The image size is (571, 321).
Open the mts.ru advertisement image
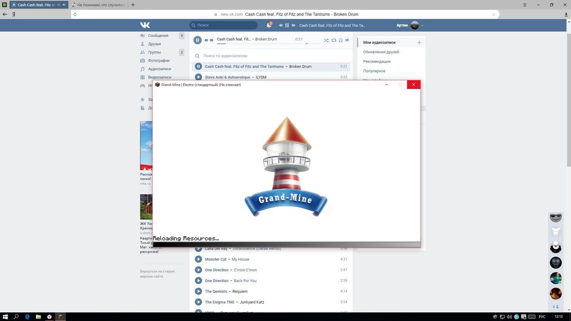click(x=146, y=145)
